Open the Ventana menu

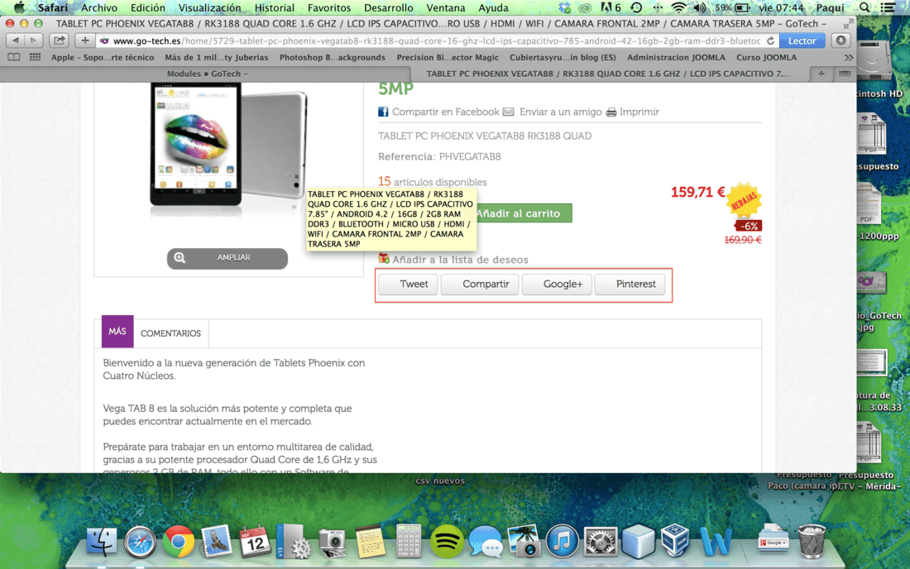pyautogui.click(x=446, y=7)
